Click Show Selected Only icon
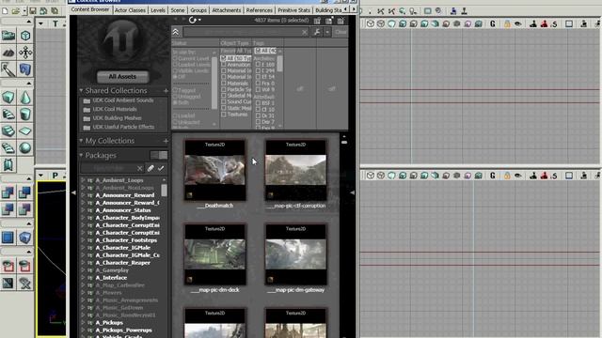This screenshot has height=338, width=602. (8, 266)
